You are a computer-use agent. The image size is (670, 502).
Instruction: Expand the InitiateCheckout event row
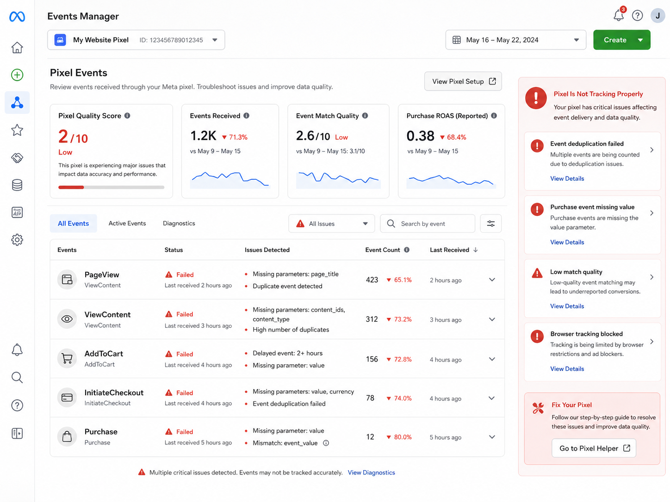(492, 398)
